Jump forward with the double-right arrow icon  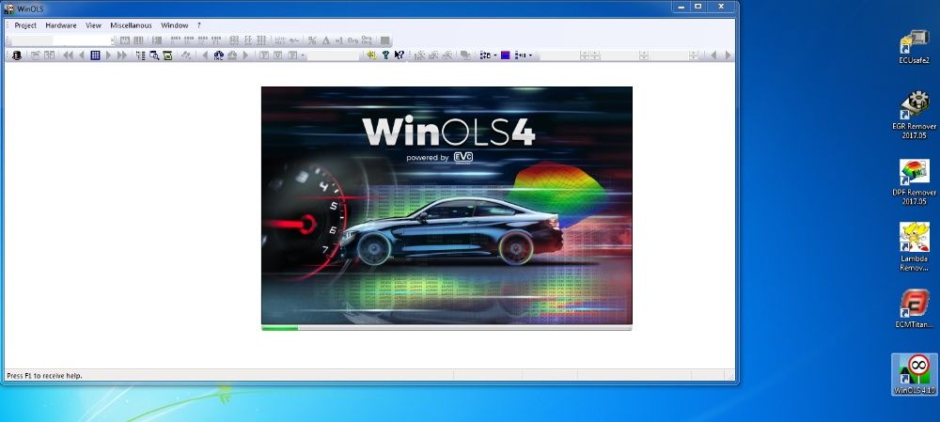click(121, 55)
